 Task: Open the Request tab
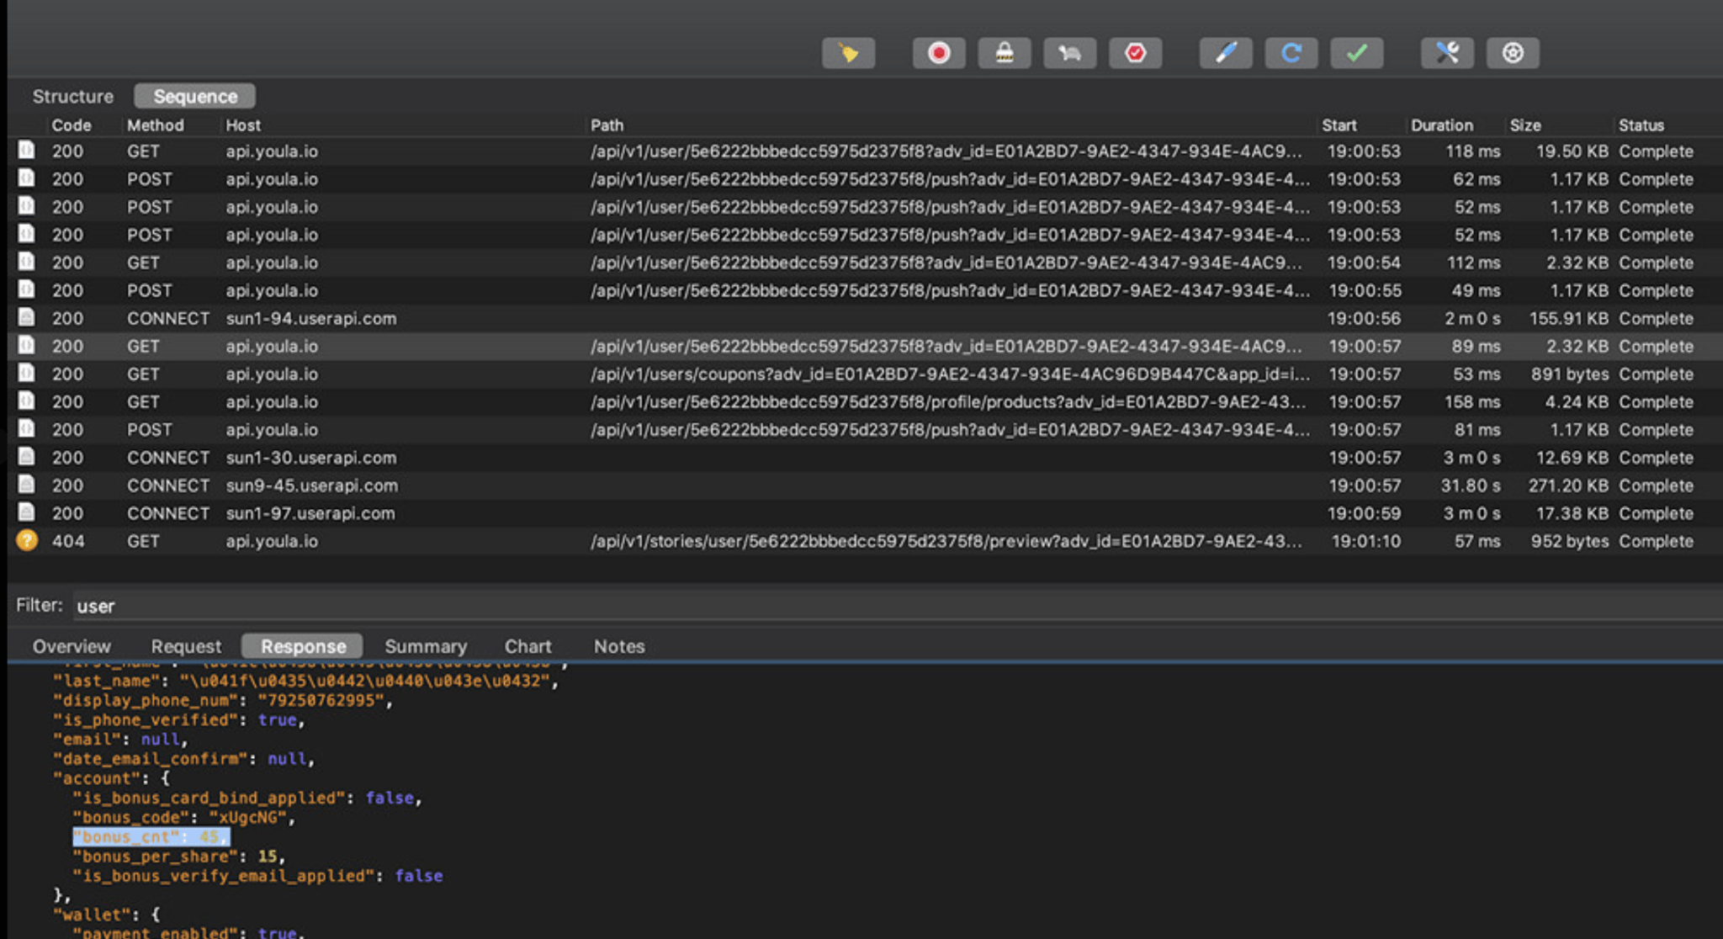click(186, 646)
